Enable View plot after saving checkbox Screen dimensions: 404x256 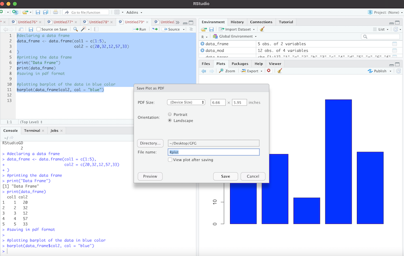(x=170, y=160)
